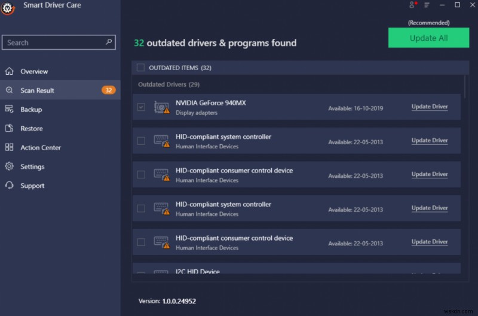This screenshot has width=478, height=316.
Task: Click the NVIDIA GeForce 940MX device icon
Action: pyautogui.click(x=161, y=108)
